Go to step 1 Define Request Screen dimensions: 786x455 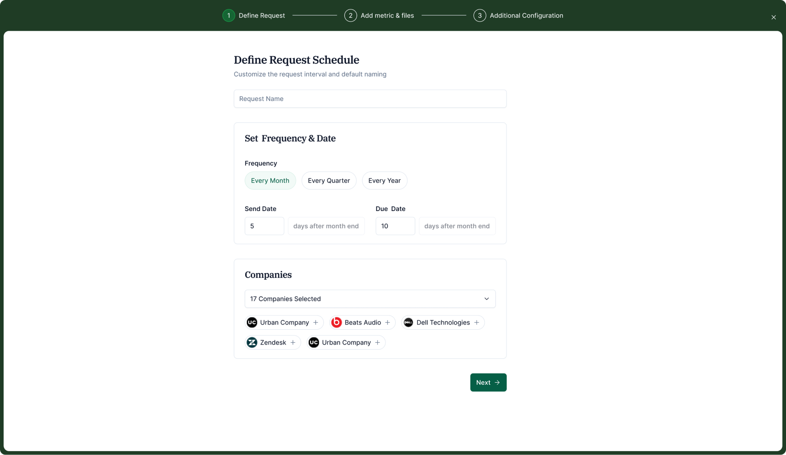(x=253, y=15)
